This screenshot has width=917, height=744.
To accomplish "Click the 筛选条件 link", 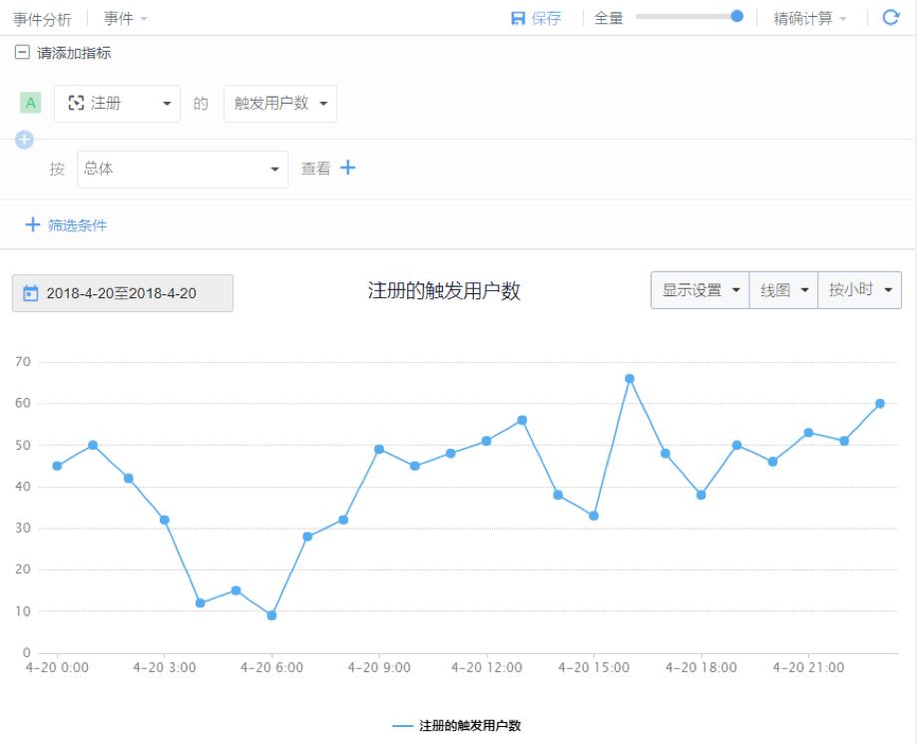I will [x=78, y=225].
